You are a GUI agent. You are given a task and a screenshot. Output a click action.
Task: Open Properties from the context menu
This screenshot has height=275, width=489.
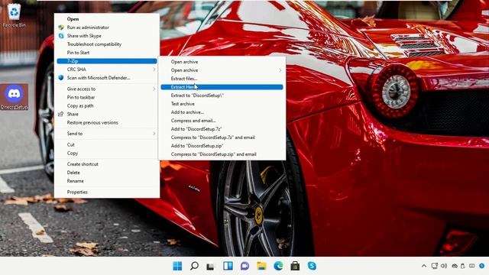[107, 192]
